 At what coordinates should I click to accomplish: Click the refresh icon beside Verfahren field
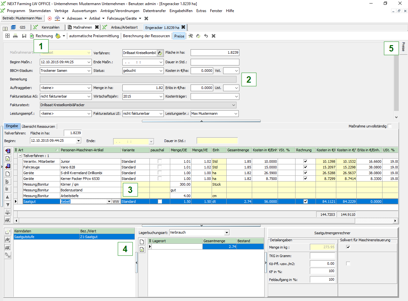coord(160,53)
